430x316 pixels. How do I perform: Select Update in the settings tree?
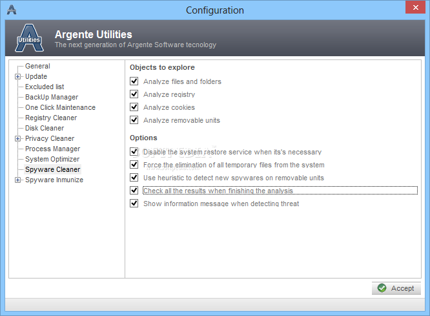point(36,77)
